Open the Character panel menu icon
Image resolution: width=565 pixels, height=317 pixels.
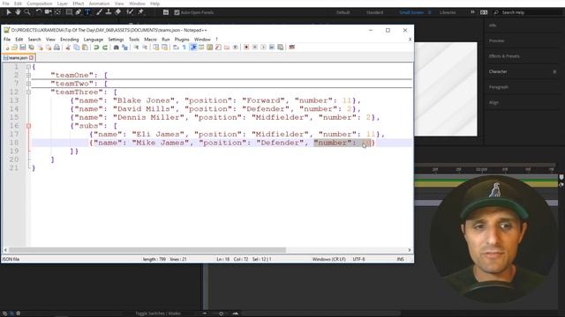pyautogui.click(x=554, y=72)
